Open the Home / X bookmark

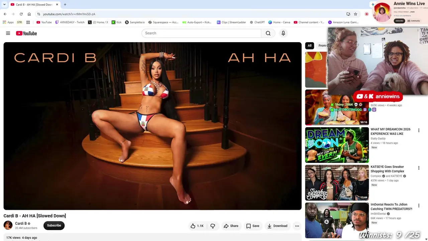pyautogui.click(x=98, y=22)
